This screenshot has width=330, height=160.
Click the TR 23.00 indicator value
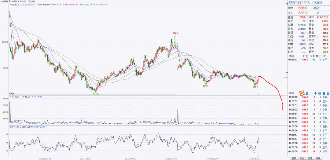(27, 97)
